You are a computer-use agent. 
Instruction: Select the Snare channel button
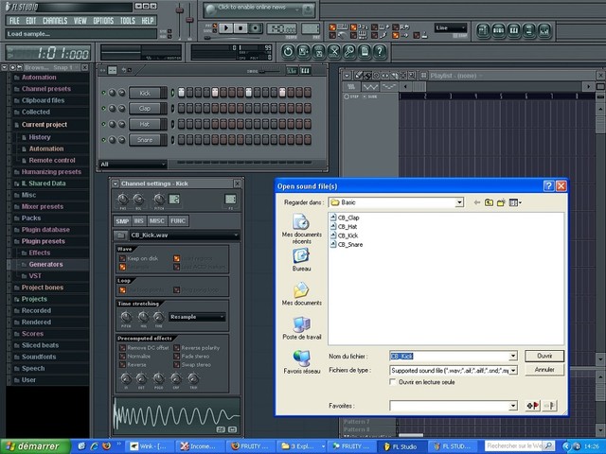point(145,140)
